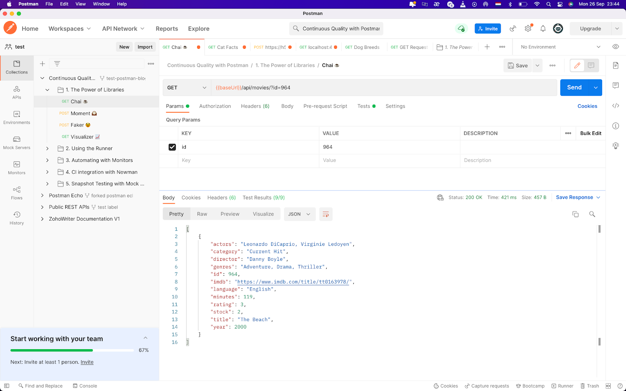Switch to the Authorization tab
This screenshot has height=391, width=626.
(215, 106)
